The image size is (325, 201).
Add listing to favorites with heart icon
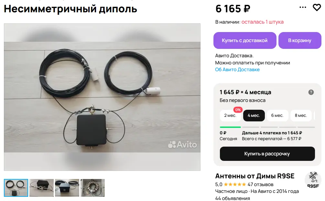pos(317,8)
